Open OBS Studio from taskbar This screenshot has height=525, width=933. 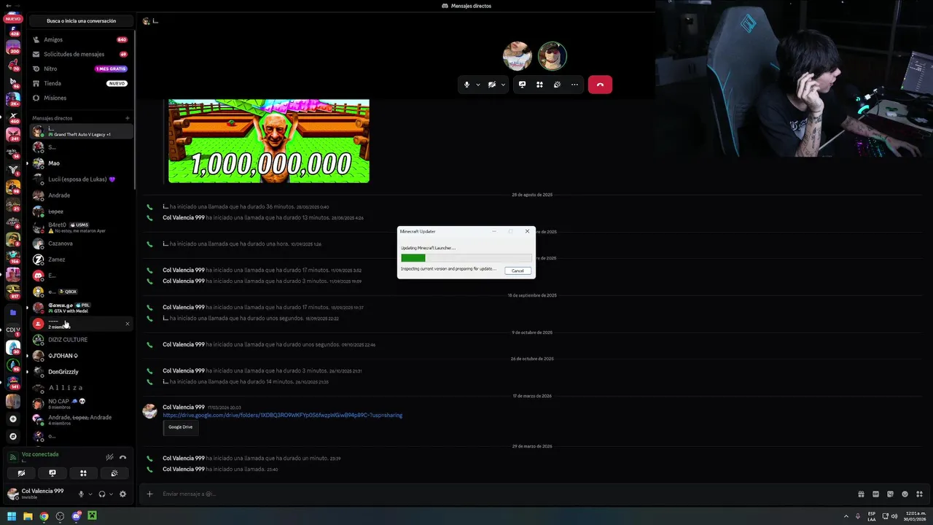[x=60, y=516]
